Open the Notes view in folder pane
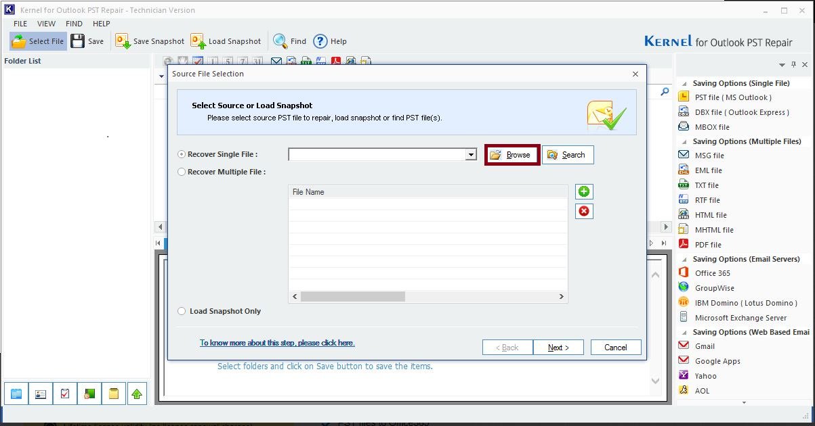815x426 pixels. [x=114, y=394]
